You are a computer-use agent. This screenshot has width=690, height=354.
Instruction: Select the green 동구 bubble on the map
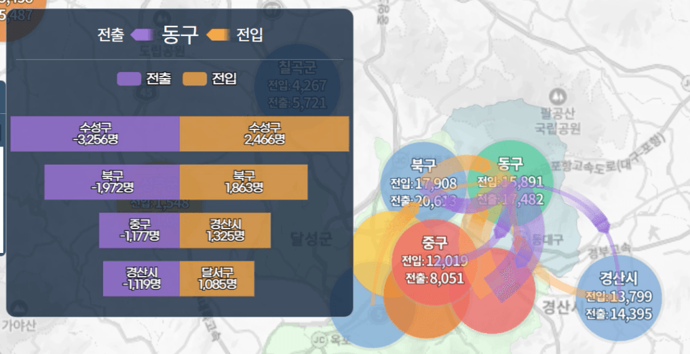(510, 182)
